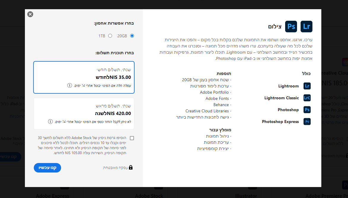The width and height of the screenshot is (348, 198).
Task: Click the יצירת קומפוזיציות list item
Action: (213, 148)
